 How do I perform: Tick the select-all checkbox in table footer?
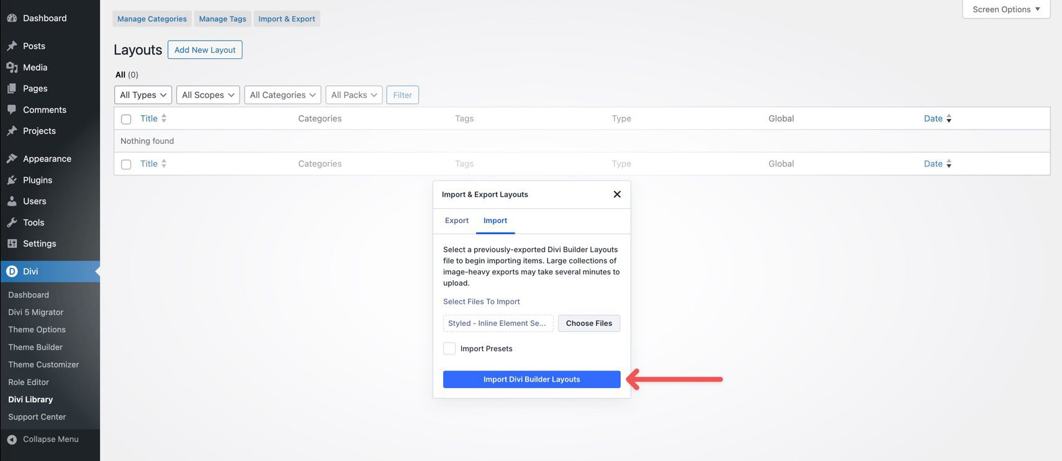[x=126, y=164]
